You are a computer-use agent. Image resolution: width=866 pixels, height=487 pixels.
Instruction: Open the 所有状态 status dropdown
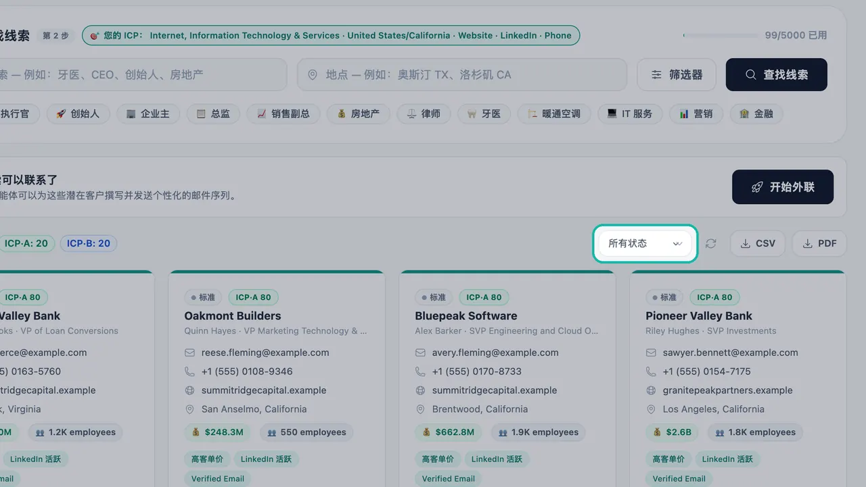coord(645,243)
